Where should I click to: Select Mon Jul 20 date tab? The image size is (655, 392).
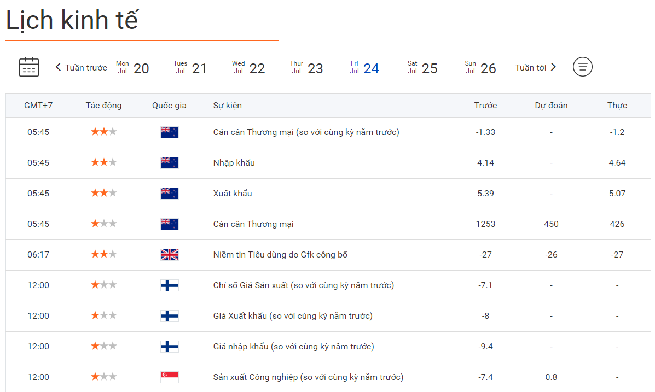point(132,68)
